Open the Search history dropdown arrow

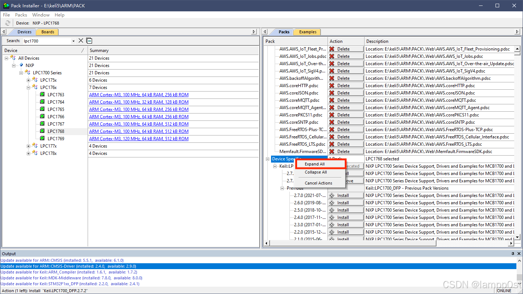pyautogui.click(x=73, y=41)
